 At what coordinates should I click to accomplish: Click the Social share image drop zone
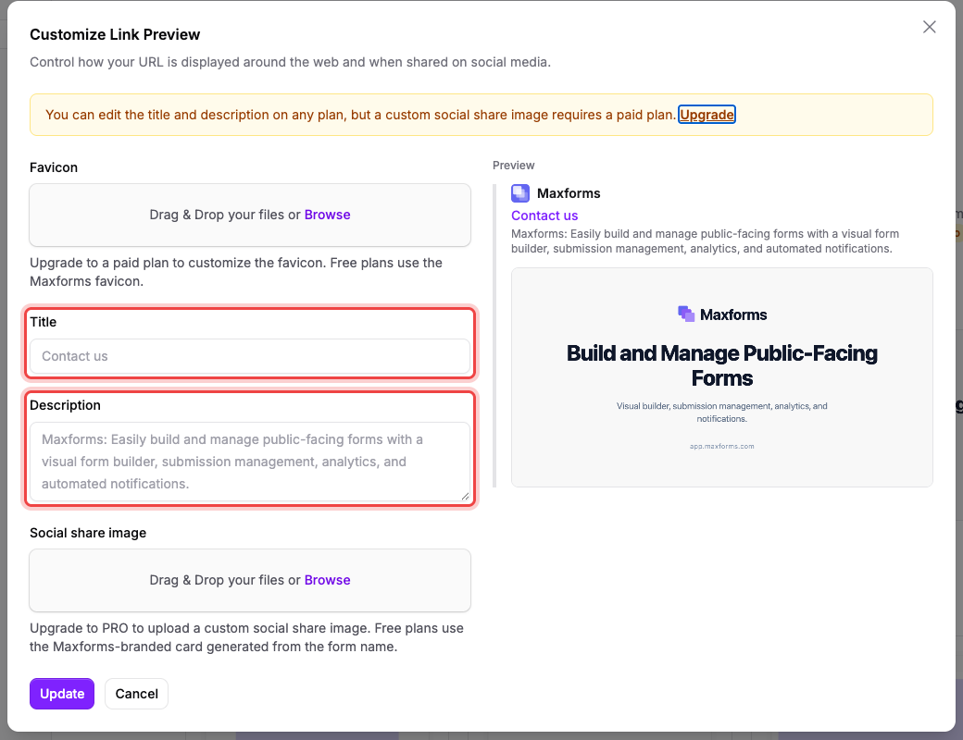(x=250, y=581)
